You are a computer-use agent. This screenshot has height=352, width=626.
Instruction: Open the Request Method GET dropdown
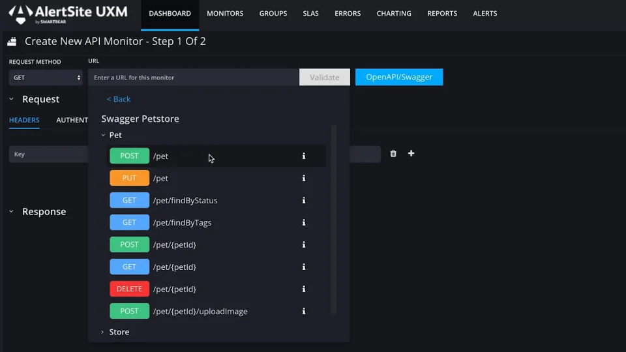[x=46, y=78]
